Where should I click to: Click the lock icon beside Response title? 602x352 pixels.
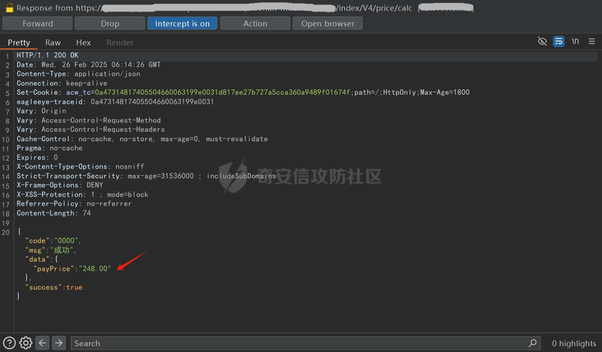pos(9,8)
